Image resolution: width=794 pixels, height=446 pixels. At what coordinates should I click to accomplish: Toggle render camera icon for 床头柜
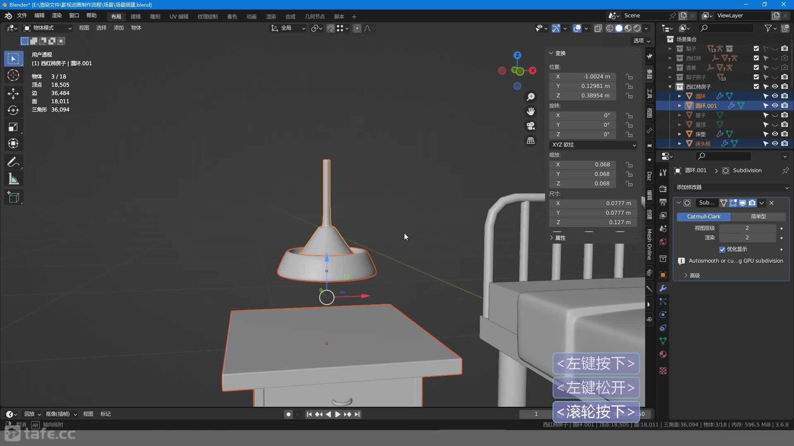(x=784, y=144)
